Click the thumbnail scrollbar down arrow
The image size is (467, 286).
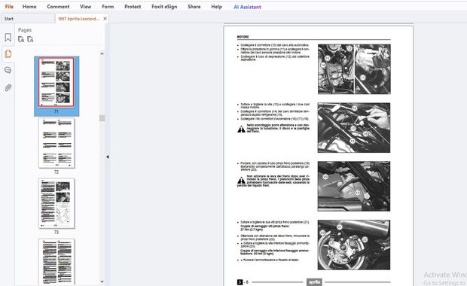pos(102,281)
